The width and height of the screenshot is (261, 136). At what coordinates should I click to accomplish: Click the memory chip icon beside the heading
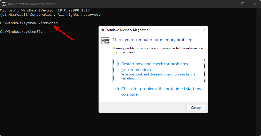(x=105, y=41)
